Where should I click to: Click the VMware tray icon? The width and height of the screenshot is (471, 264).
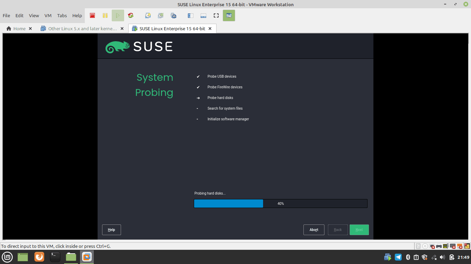388,257
